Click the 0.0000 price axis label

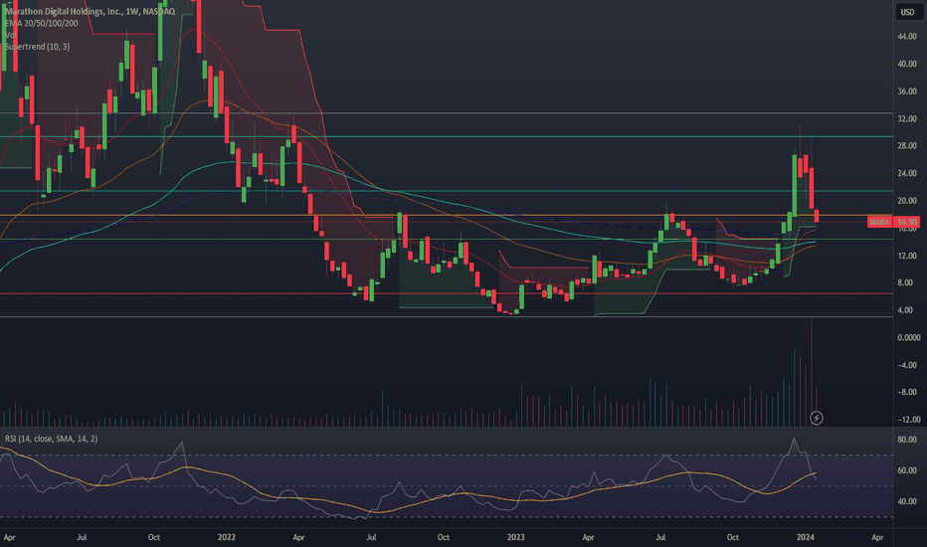(909, 337)
